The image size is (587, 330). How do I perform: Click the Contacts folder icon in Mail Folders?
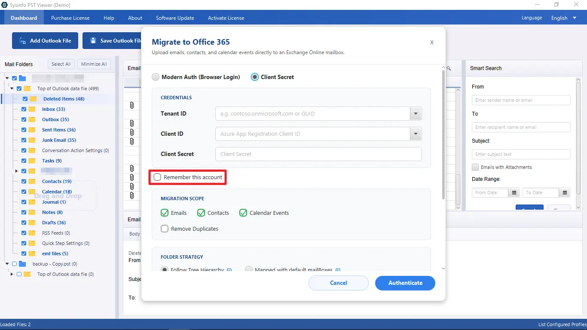pos(32,181)
